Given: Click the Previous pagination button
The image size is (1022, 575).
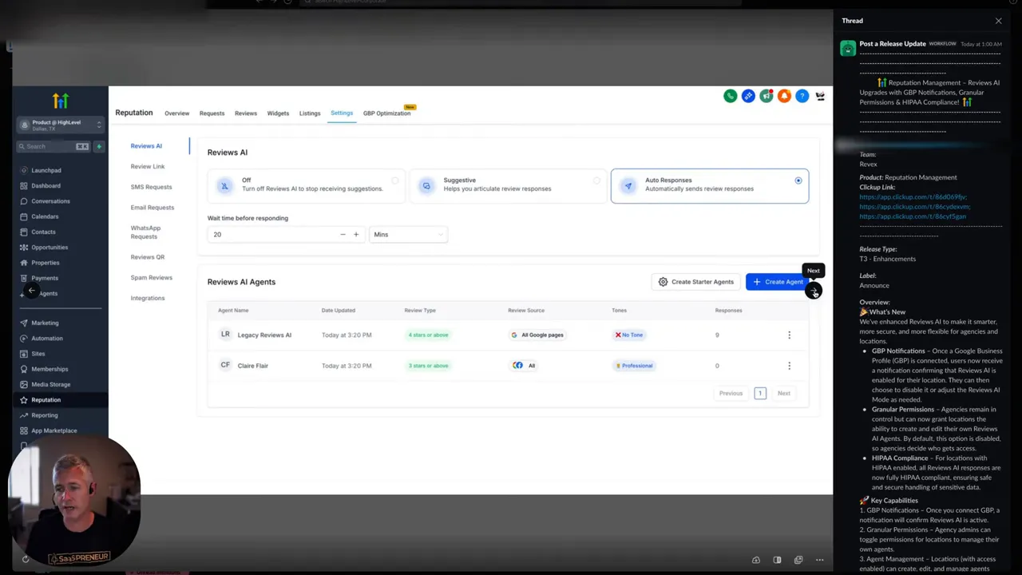Looking at the screenshot, I should (x=731, y=393).
